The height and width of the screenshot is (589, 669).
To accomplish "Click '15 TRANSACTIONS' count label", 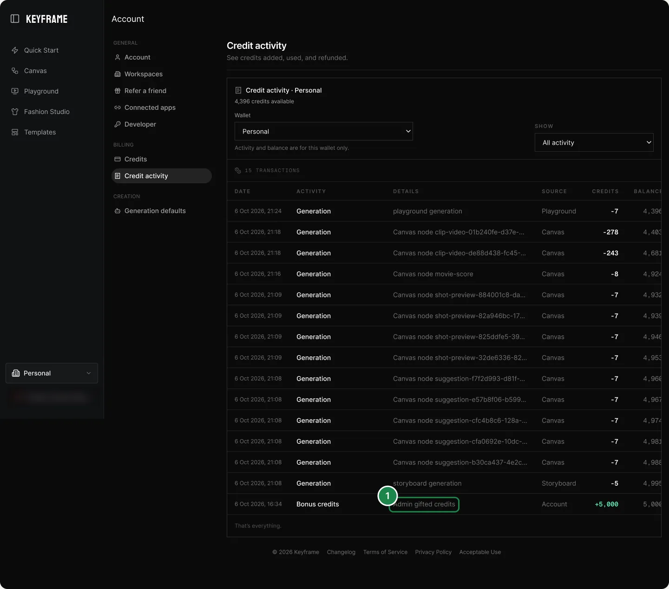I will tap(272, 170).
